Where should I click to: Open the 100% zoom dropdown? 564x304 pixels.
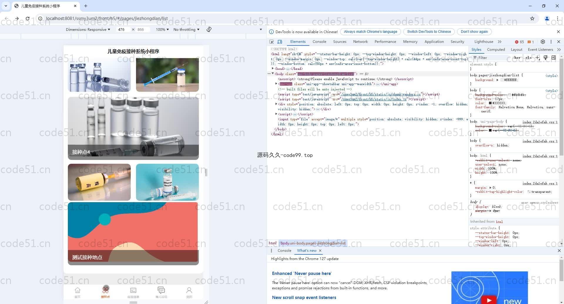click(x=162, y=29)
